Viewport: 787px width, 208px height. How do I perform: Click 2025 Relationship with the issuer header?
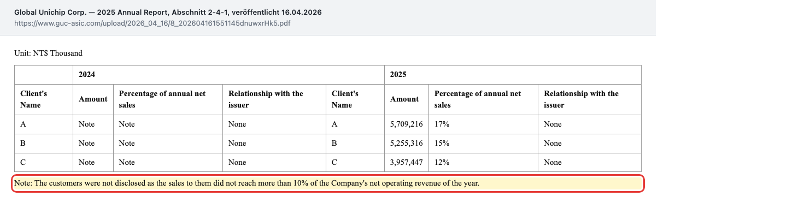coord(589,99)
